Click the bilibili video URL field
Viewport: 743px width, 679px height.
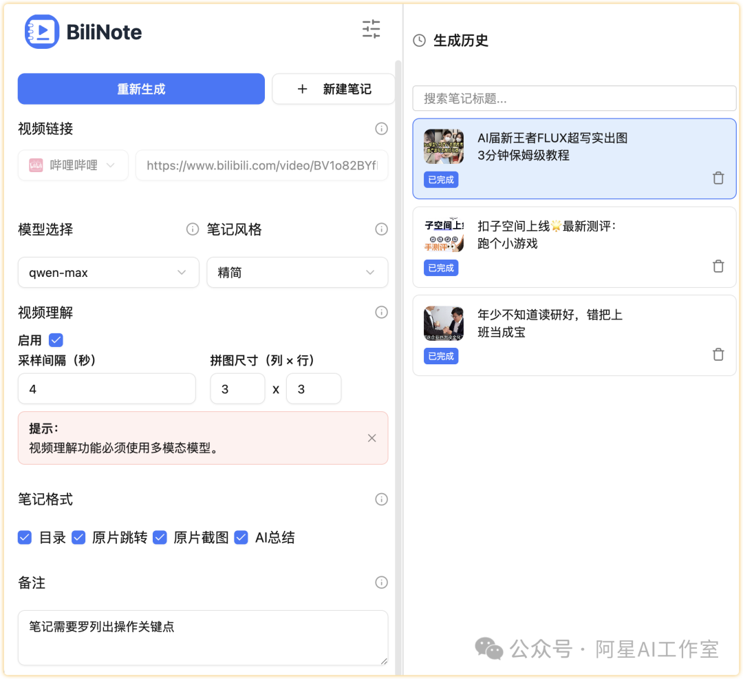coord(262,165)
